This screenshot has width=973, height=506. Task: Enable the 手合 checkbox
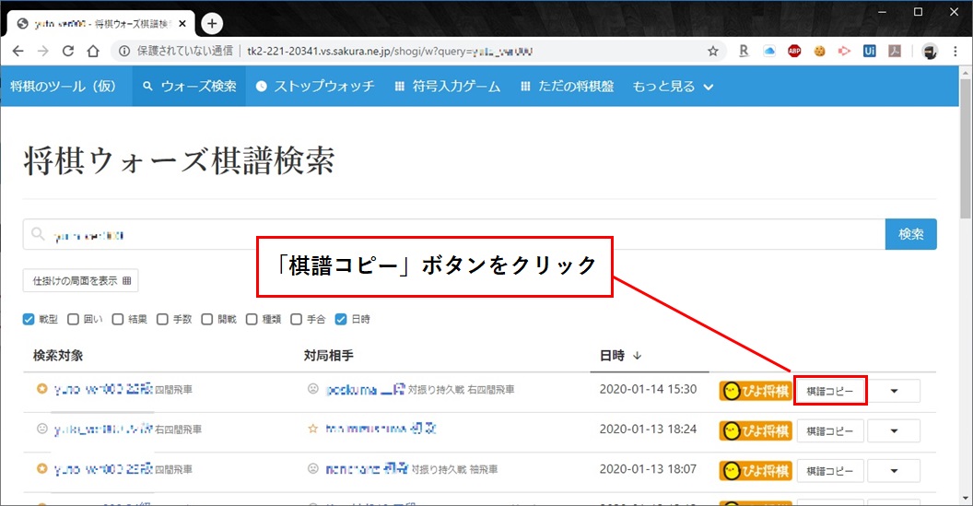click(x=297, y=319)
